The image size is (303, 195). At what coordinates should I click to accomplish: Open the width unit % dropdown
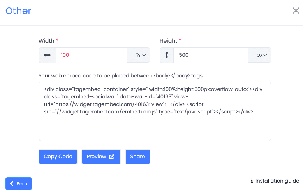coord(138,55)
